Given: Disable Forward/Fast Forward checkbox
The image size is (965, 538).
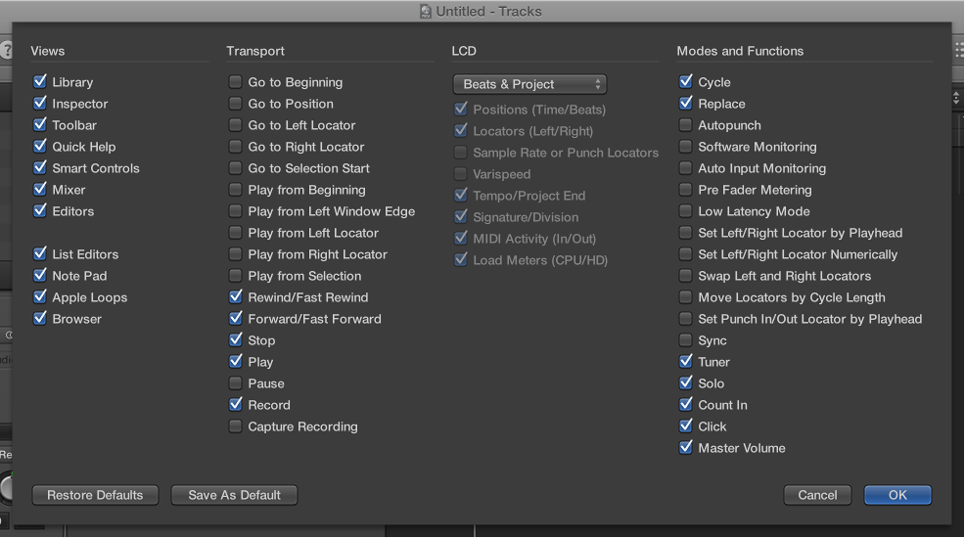Looking at the screenshot, I should [x=235, y=319].
